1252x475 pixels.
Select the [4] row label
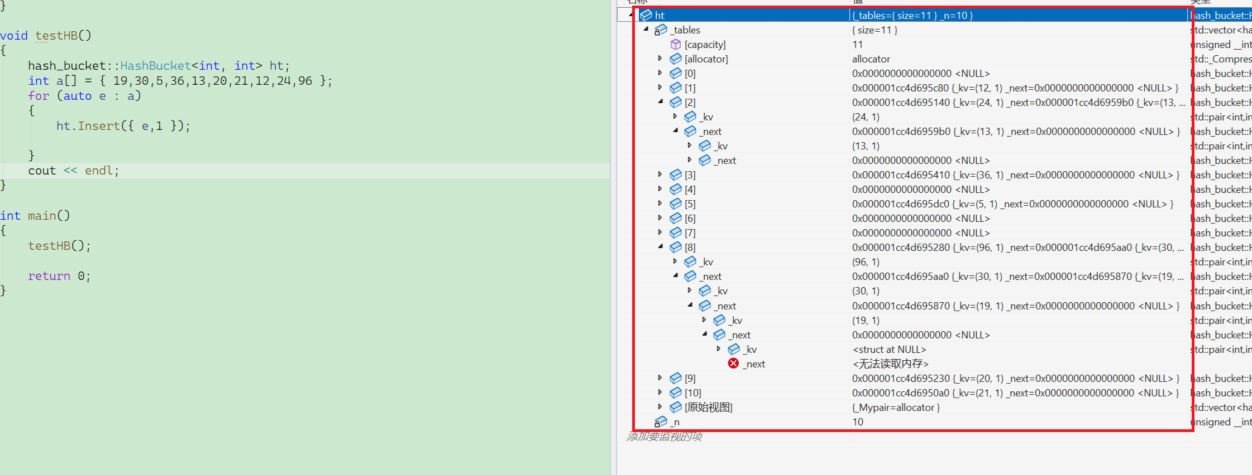coord(690,190)
